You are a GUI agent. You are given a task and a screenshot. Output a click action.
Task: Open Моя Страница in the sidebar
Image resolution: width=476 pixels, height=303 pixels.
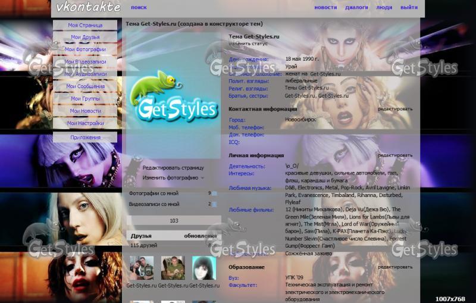click(x=85, y=26)
